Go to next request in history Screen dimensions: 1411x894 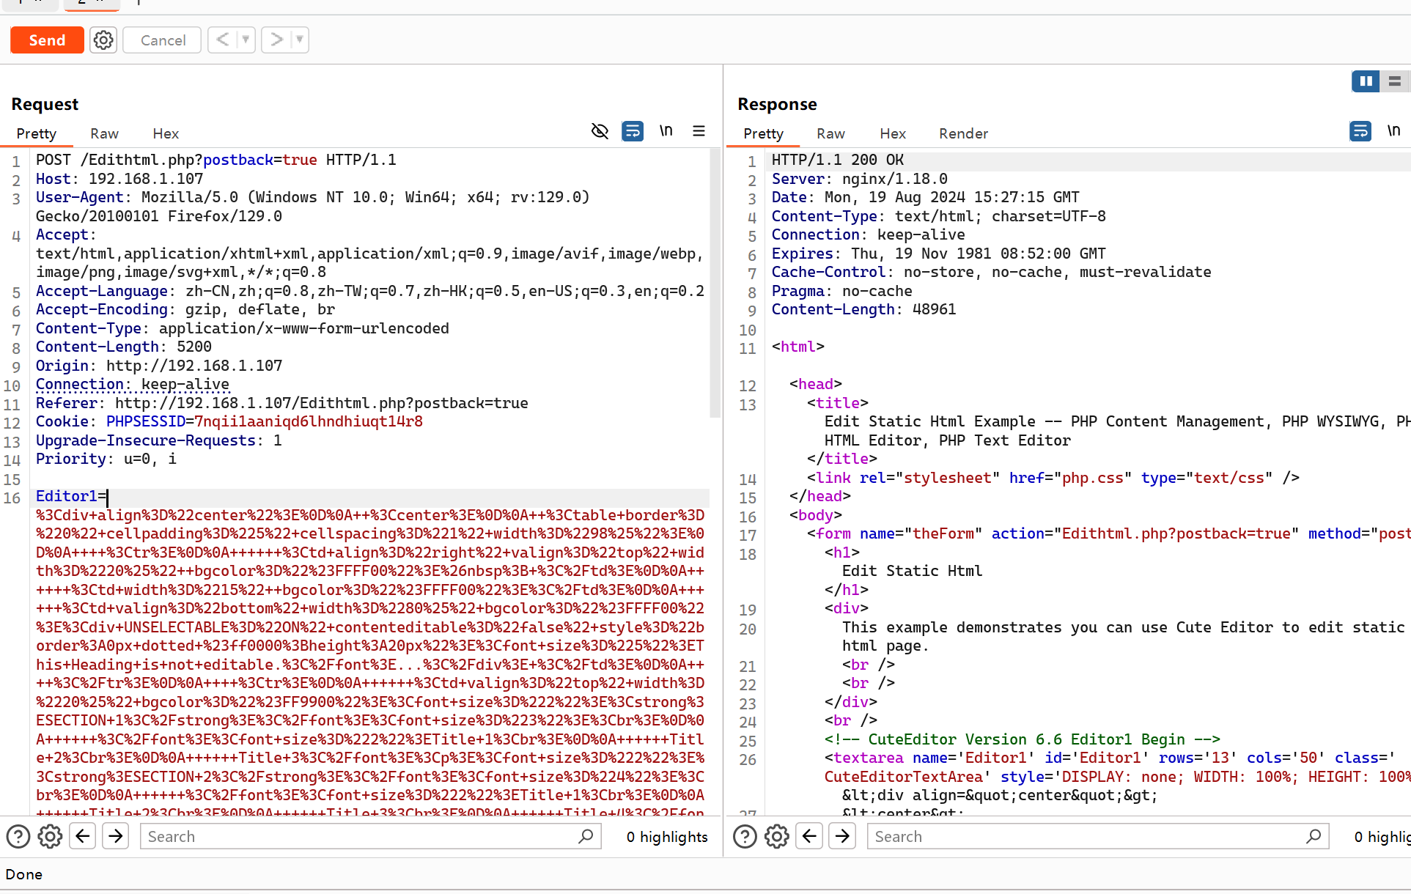pyautogui.click(x=276, y=40)
